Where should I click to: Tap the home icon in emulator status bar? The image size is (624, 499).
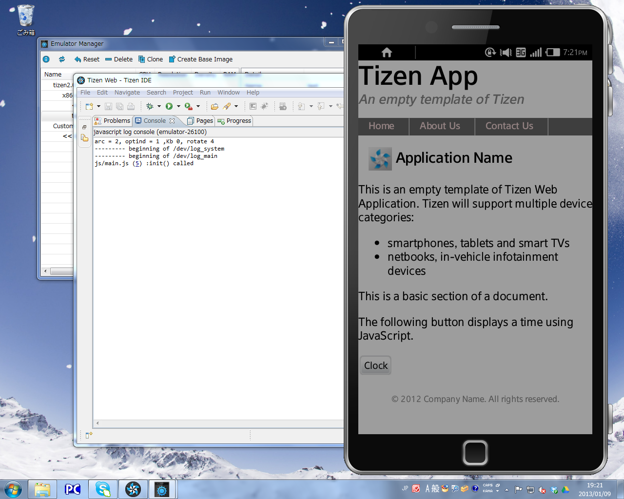[x=387, y=53]
